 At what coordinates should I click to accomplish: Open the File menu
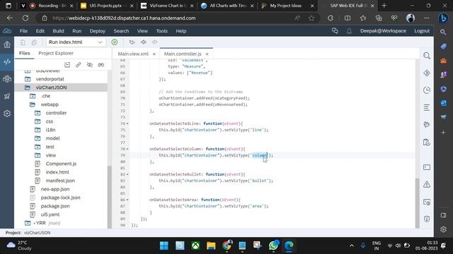click(x=23, y=31)
